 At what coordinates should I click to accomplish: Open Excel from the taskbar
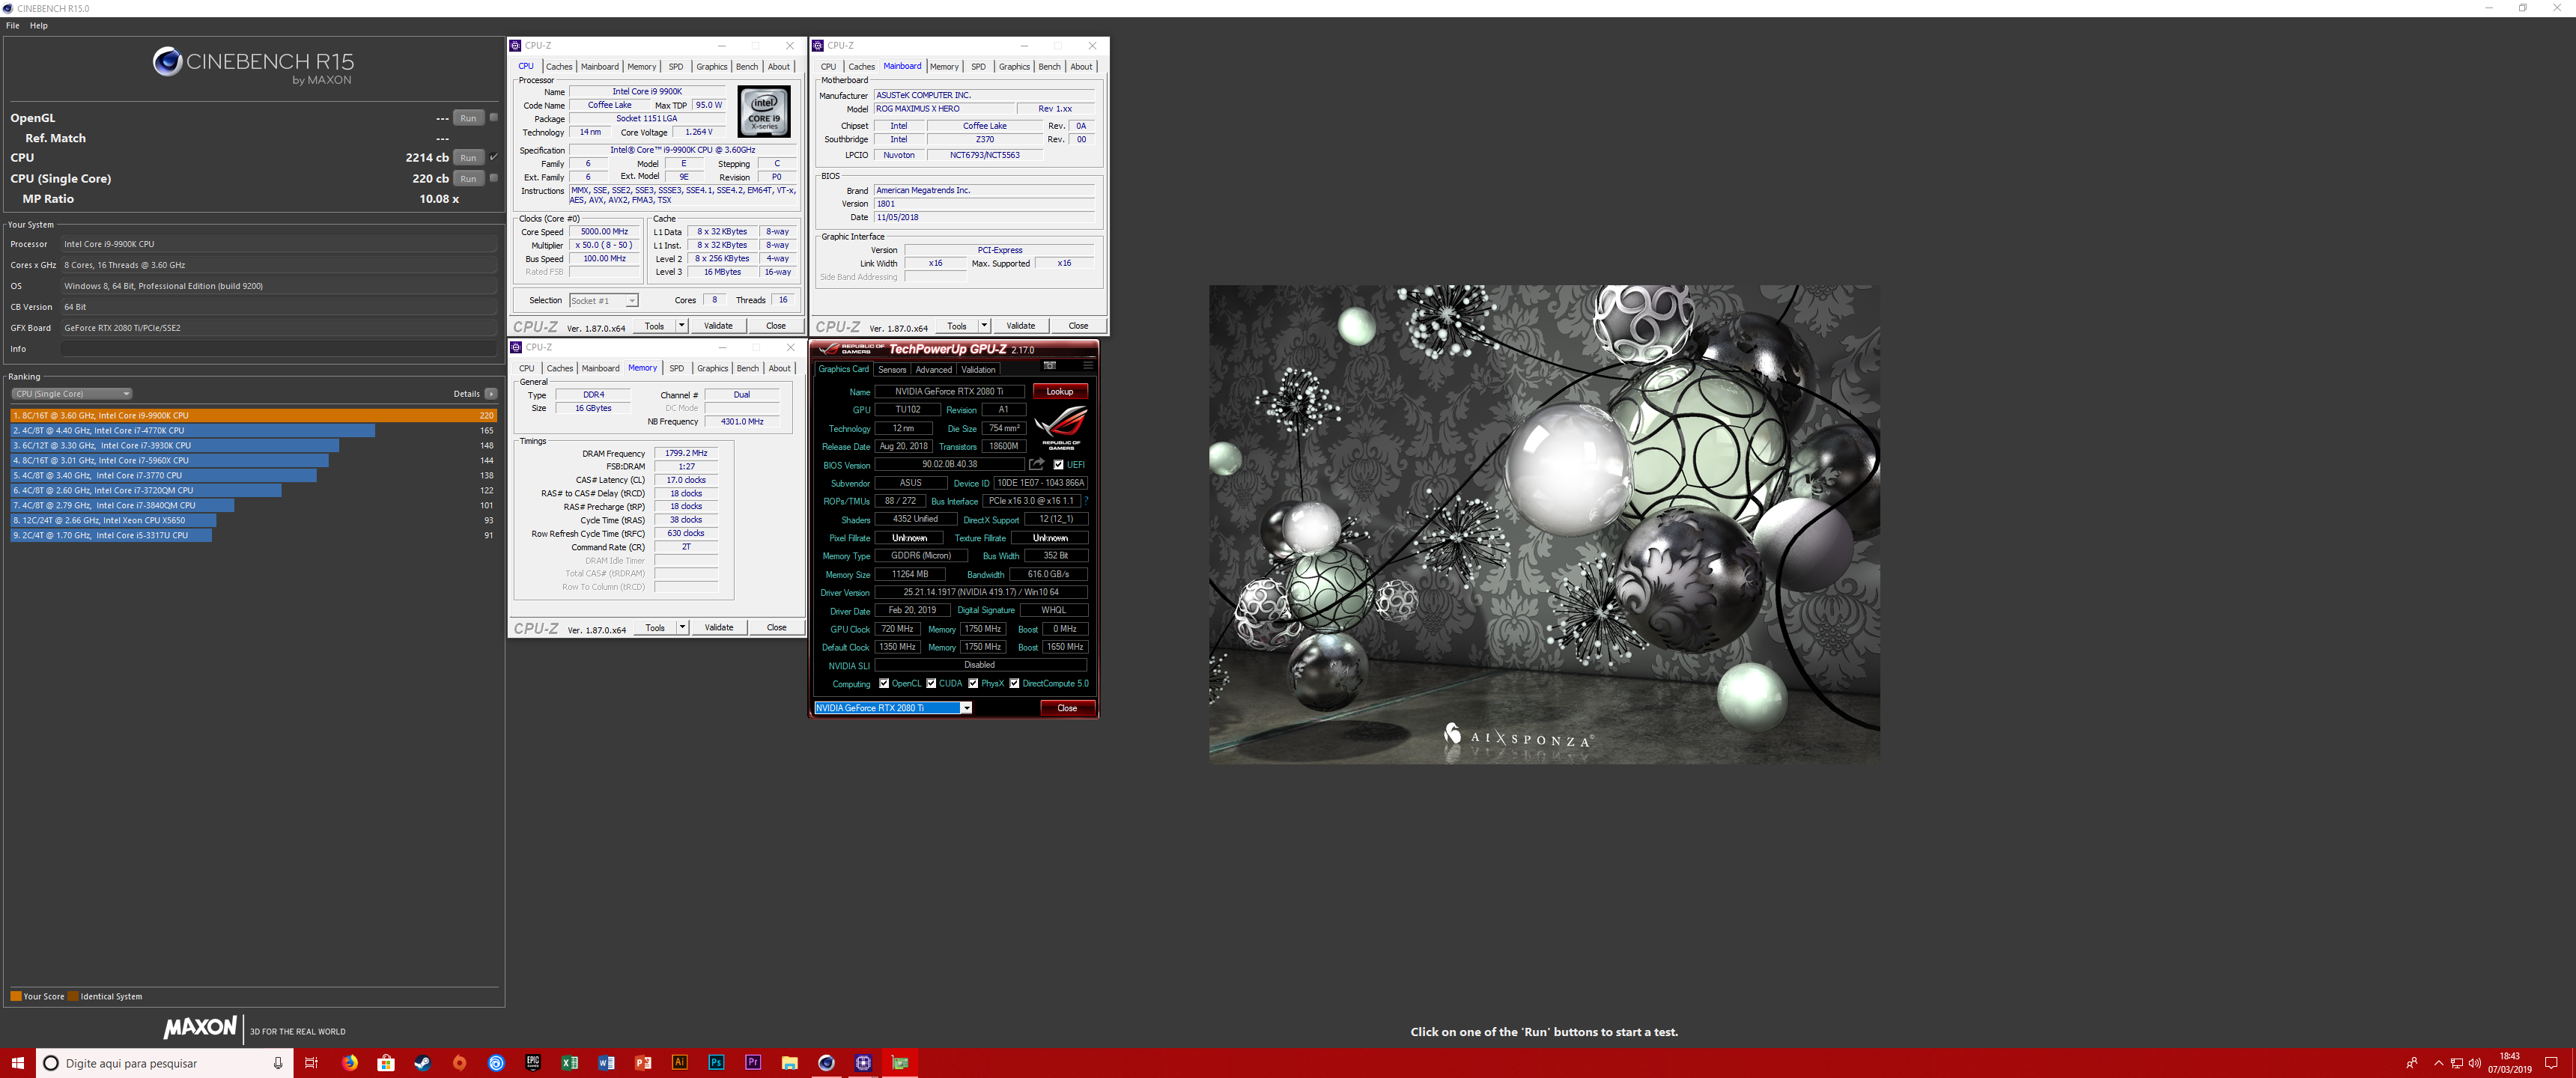tap(569, 1062)
